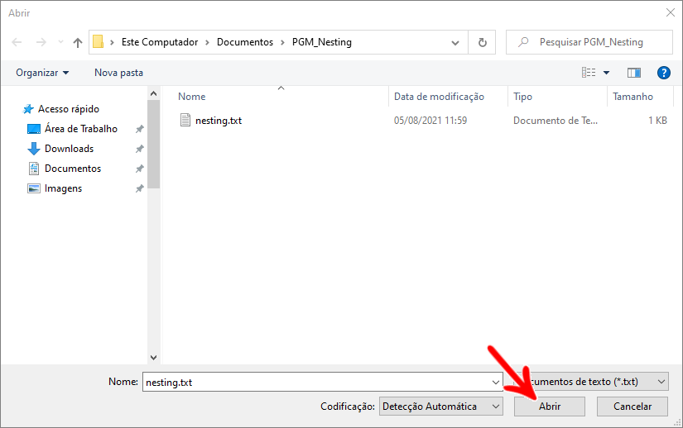The width and height of the screenshot is (683, 428).
Task: Open Imagens in the sidebar
Action: tap(55, 188)
